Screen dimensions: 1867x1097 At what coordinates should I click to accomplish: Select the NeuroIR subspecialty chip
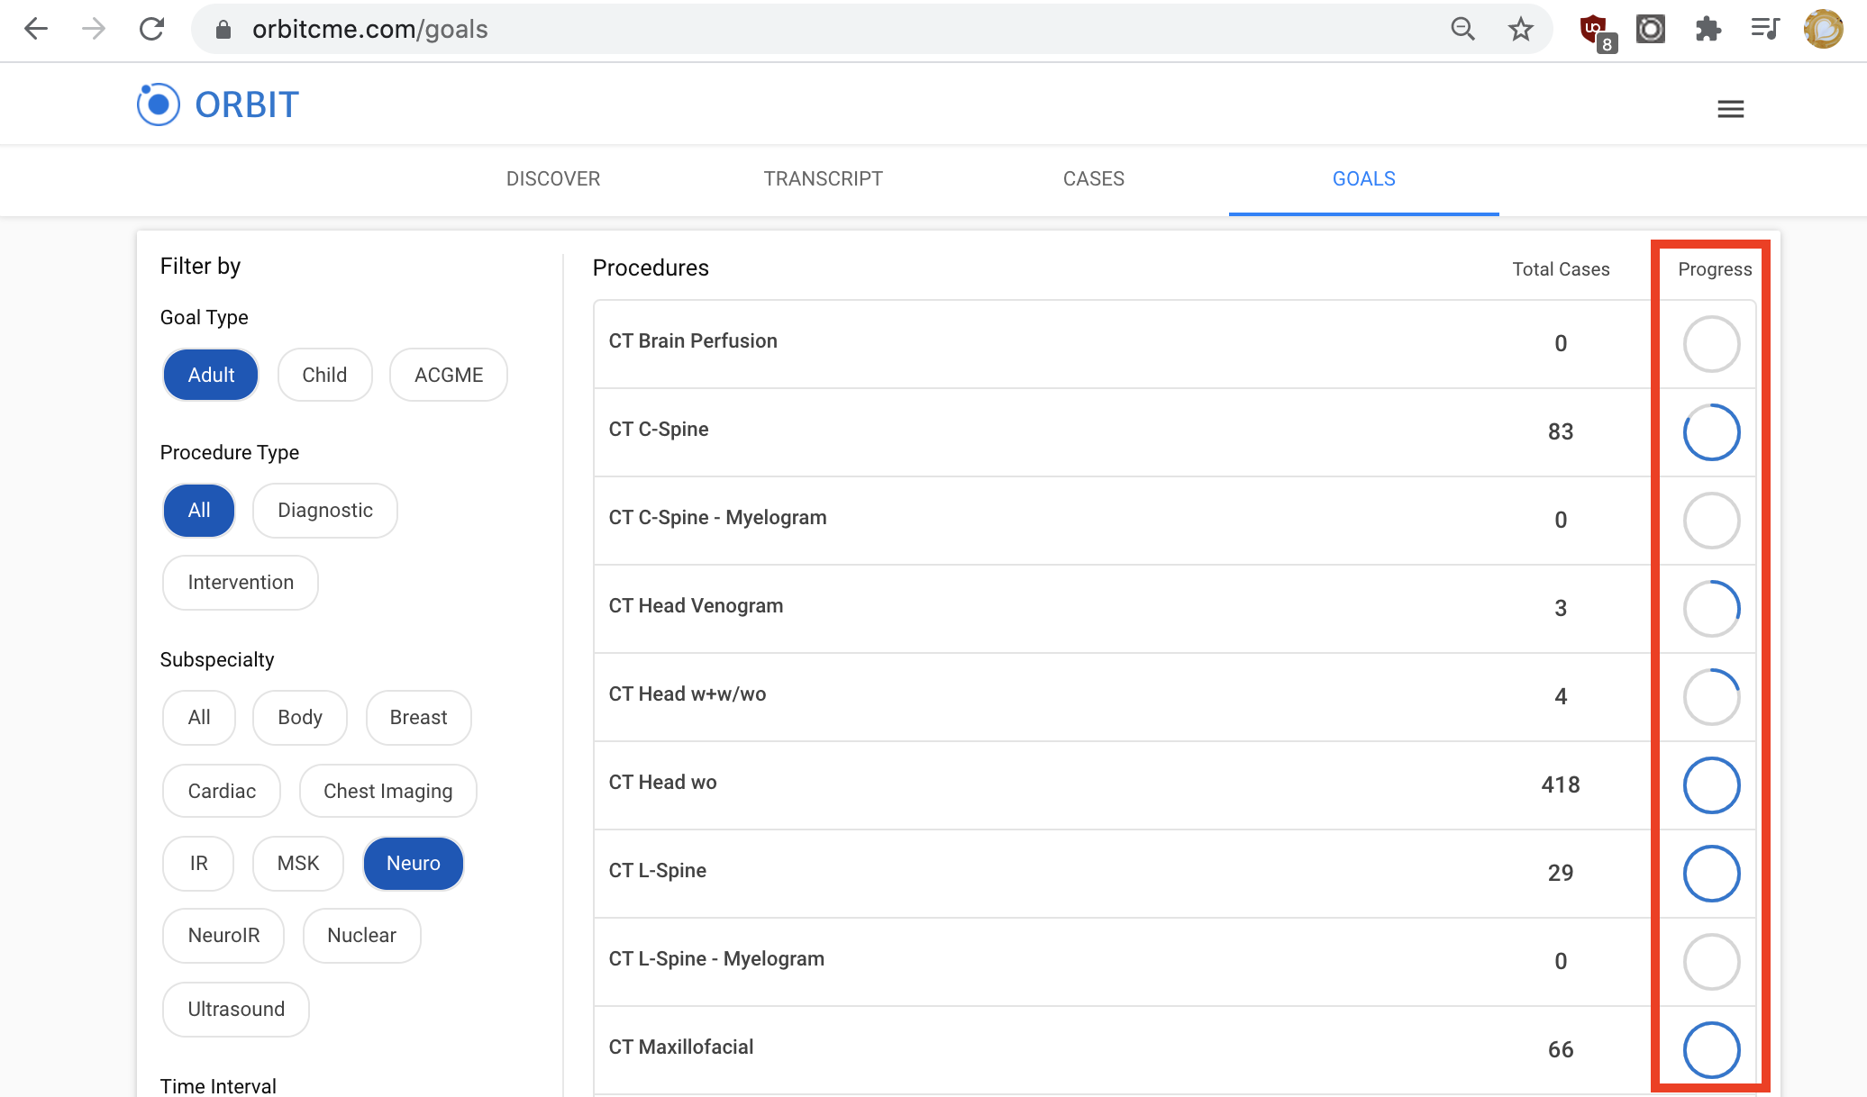pyautogui.click(x=223, y=935)
